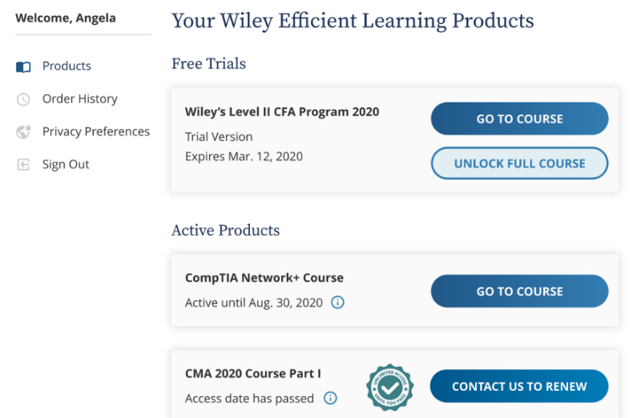The width and height of the screenshot is (633, 418).
Task: Open the Products menu item
Action: pyautogui.click(x=67, y=66)
